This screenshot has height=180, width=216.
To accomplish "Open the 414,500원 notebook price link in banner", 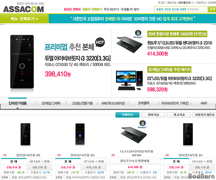I will pyautogui.click(x=157, y=53).
